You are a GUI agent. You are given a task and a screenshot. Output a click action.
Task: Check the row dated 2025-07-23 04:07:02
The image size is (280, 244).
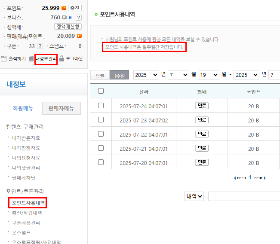click(101, 120)
